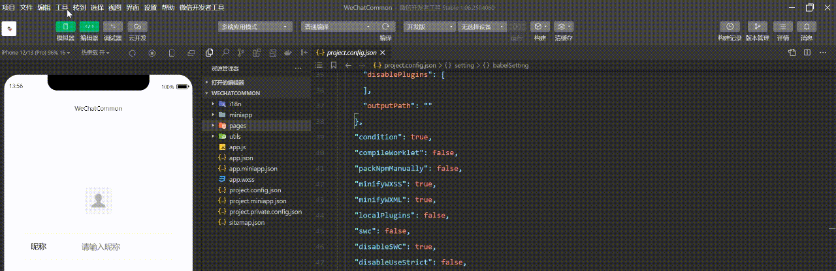
Task: Open the Explorer files icon
Action: click(x=210, y=53)
